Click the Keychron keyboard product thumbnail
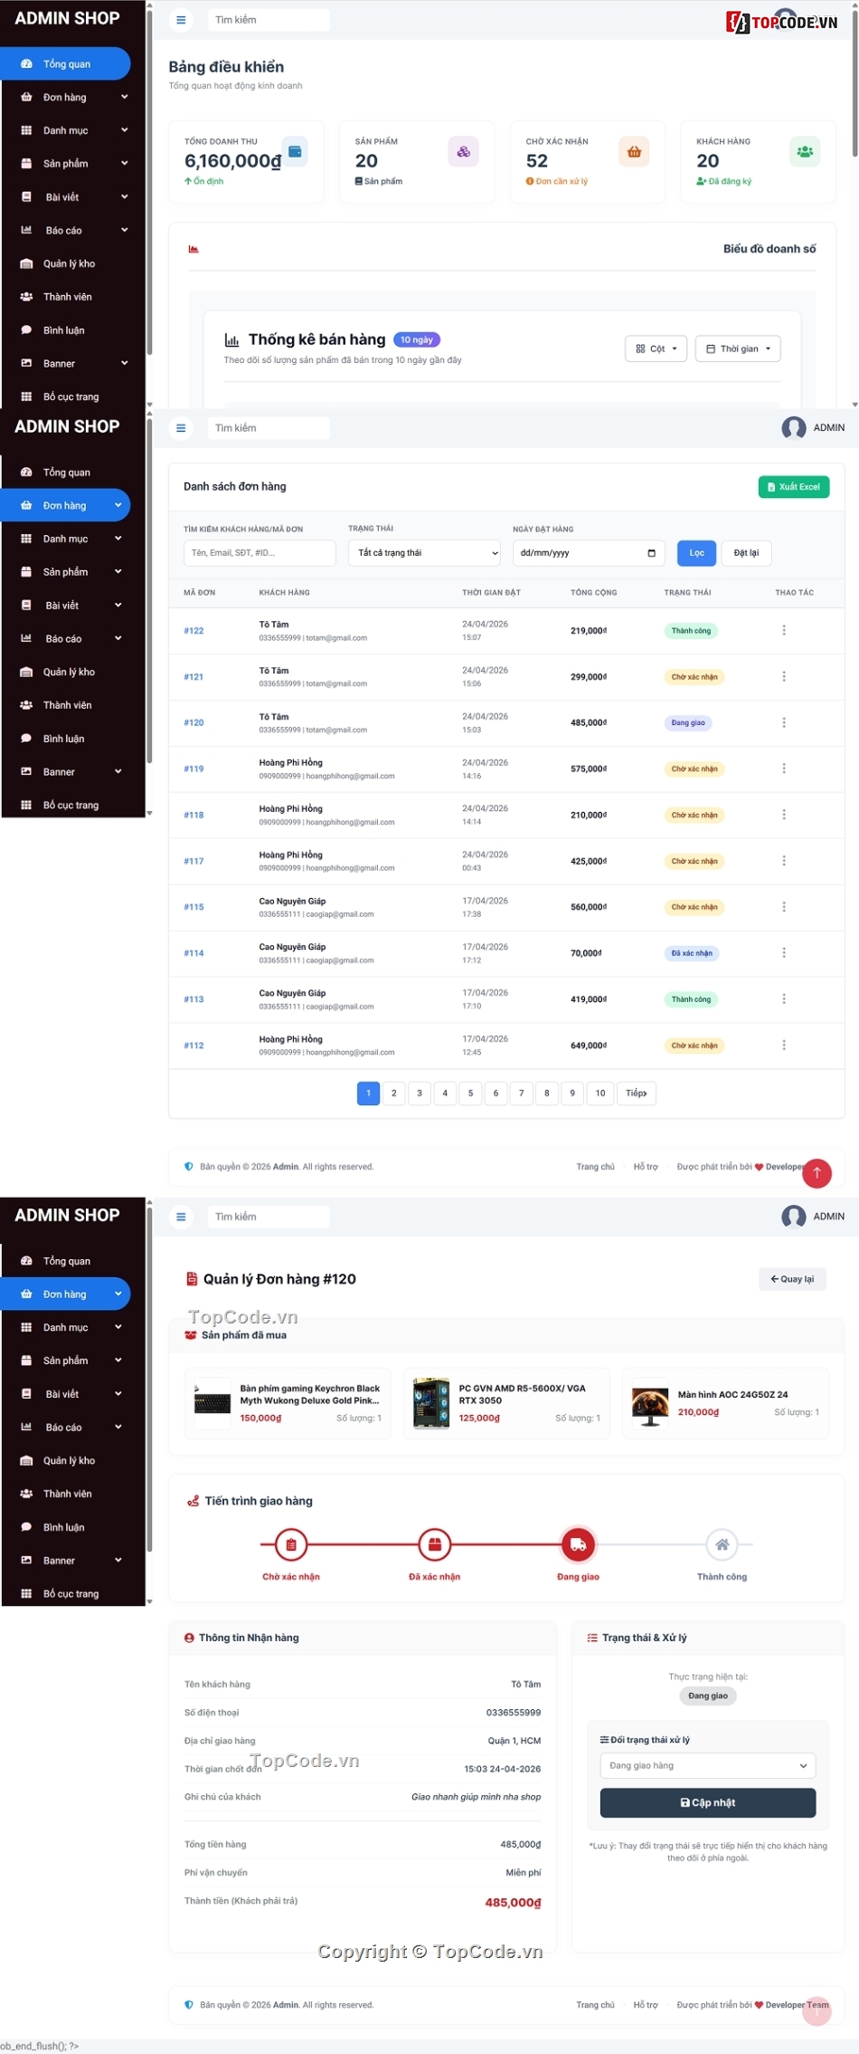Image resolution: width=859 pixels, height=2054 pixels. point(212,1402)
